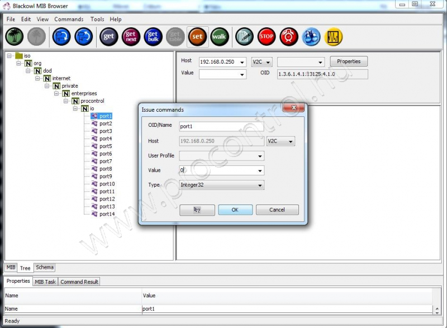Start an SNMP walk with walk button

pos(219,36)
